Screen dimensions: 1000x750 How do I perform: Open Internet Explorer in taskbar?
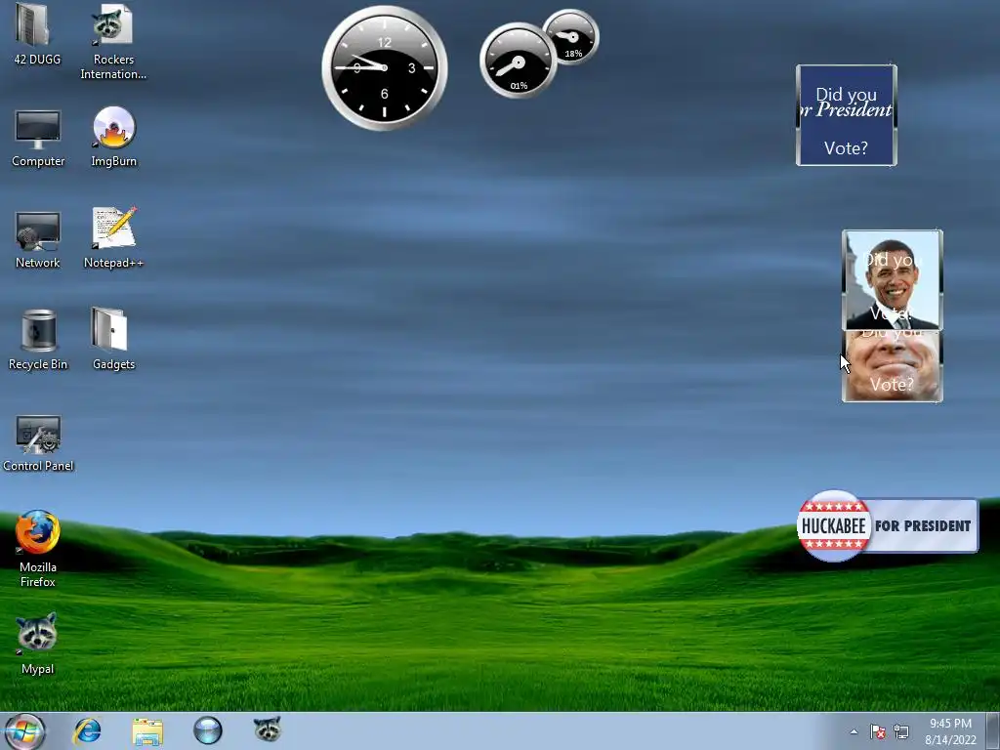tap(87, 730)
